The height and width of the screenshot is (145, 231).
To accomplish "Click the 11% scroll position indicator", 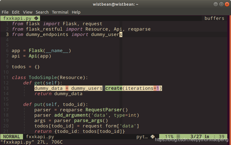I will [169, 137].
